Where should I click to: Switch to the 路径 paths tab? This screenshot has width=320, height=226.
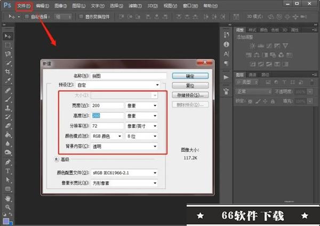click(x=265, y=75)
